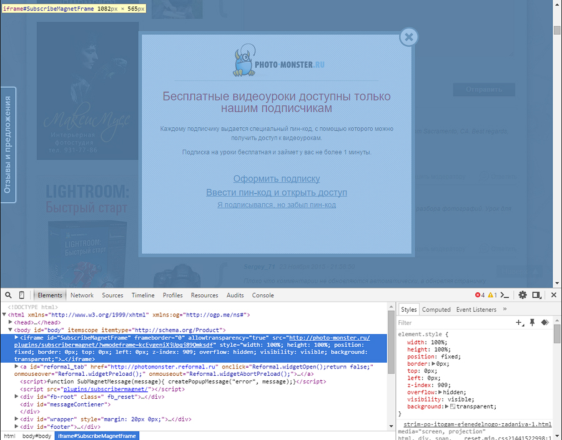Viewport: 562px width, 440px height.
Task: Change DevTools dock side icon
Action: [536, 295]
